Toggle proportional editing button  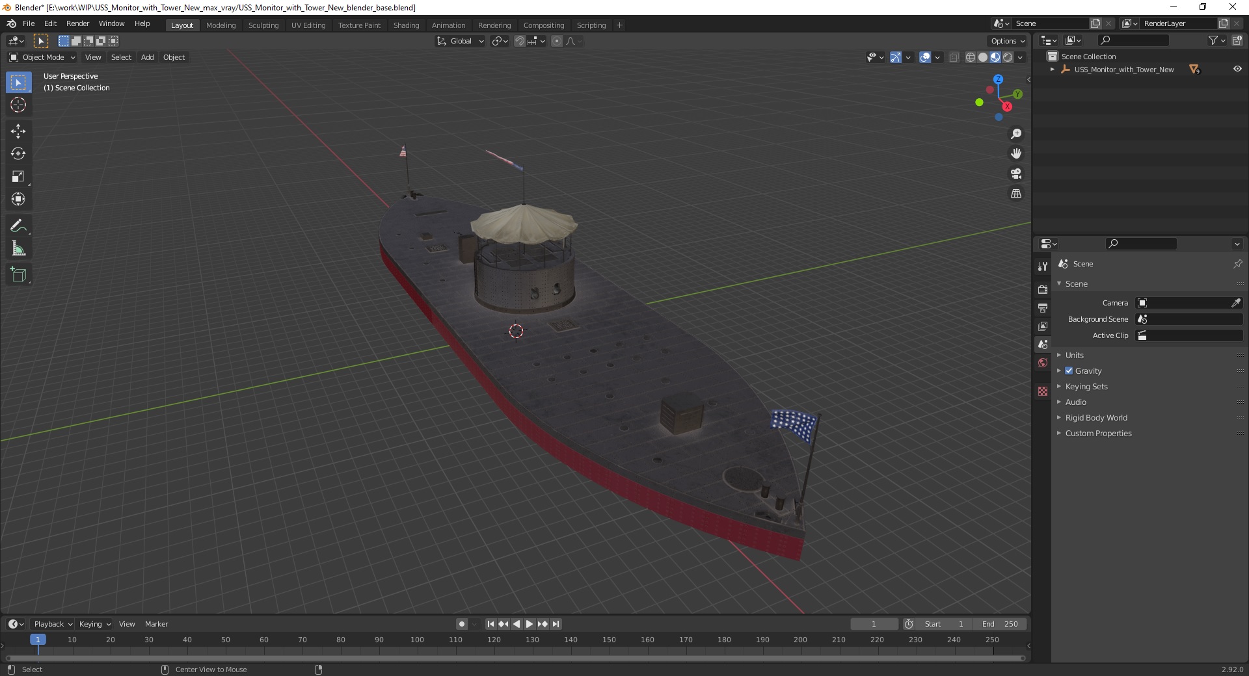[x=557, y=41]
